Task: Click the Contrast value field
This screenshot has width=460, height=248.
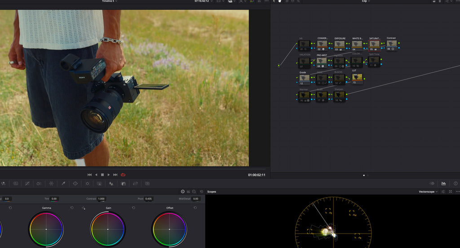Action: (x=102, y=199)
